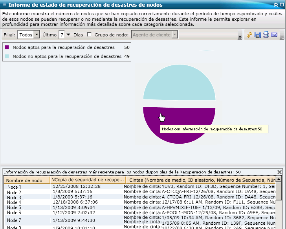Click the light blue pie chart slice
This screenshot has width=286, height=229.
coord(179,84)
